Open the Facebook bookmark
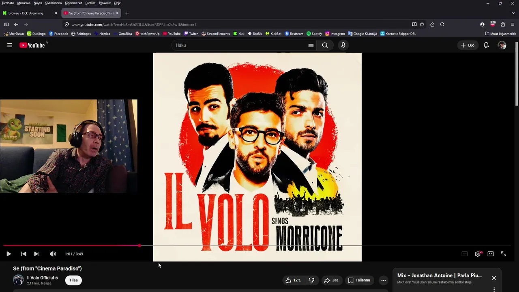Image resolution: width=519 pixels, height=292 pixels. click(58, 34)
